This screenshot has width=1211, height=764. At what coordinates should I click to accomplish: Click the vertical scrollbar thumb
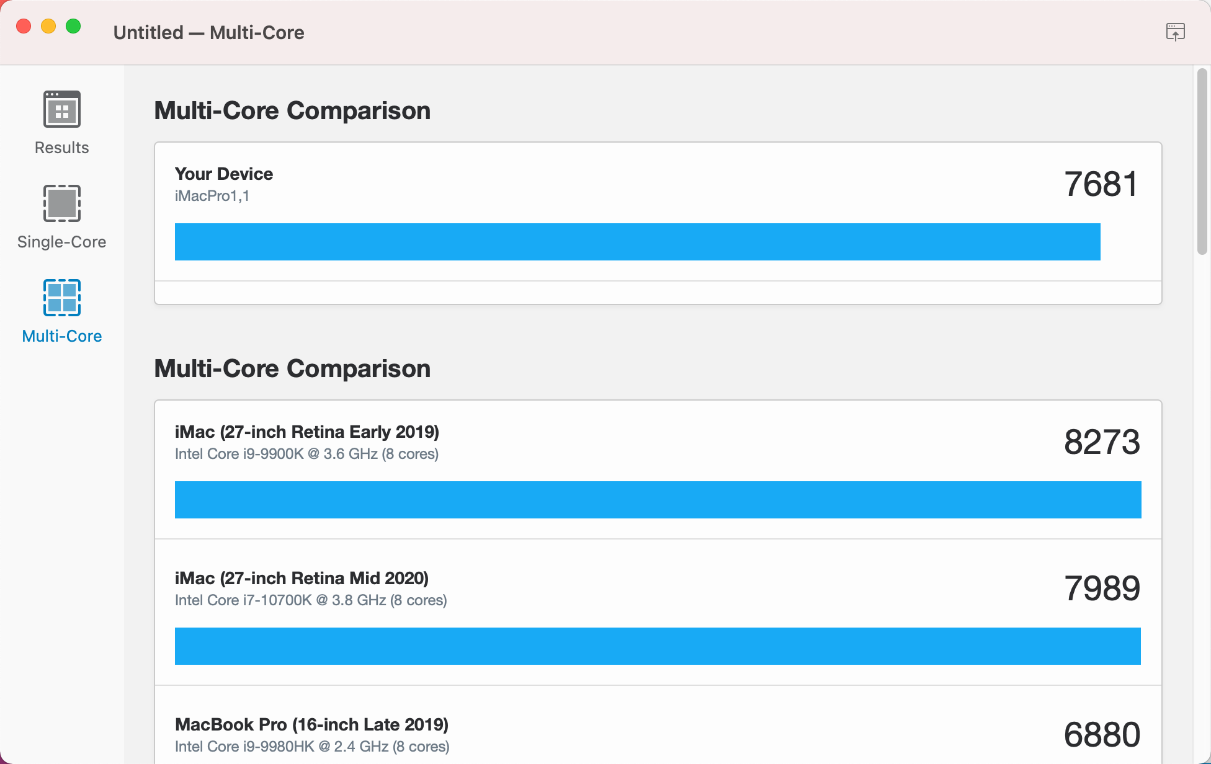click(x=1202, y=161)
